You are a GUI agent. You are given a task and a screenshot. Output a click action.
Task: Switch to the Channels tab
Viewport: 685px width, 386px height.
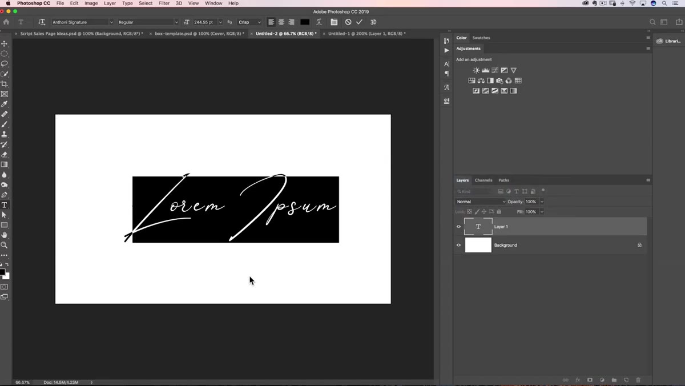click(483, 180)
